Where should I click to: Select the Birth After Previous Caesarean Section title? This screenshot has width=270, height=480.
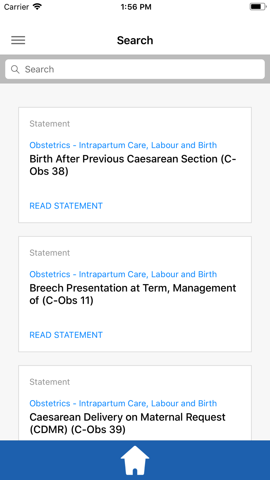(132, 165)
